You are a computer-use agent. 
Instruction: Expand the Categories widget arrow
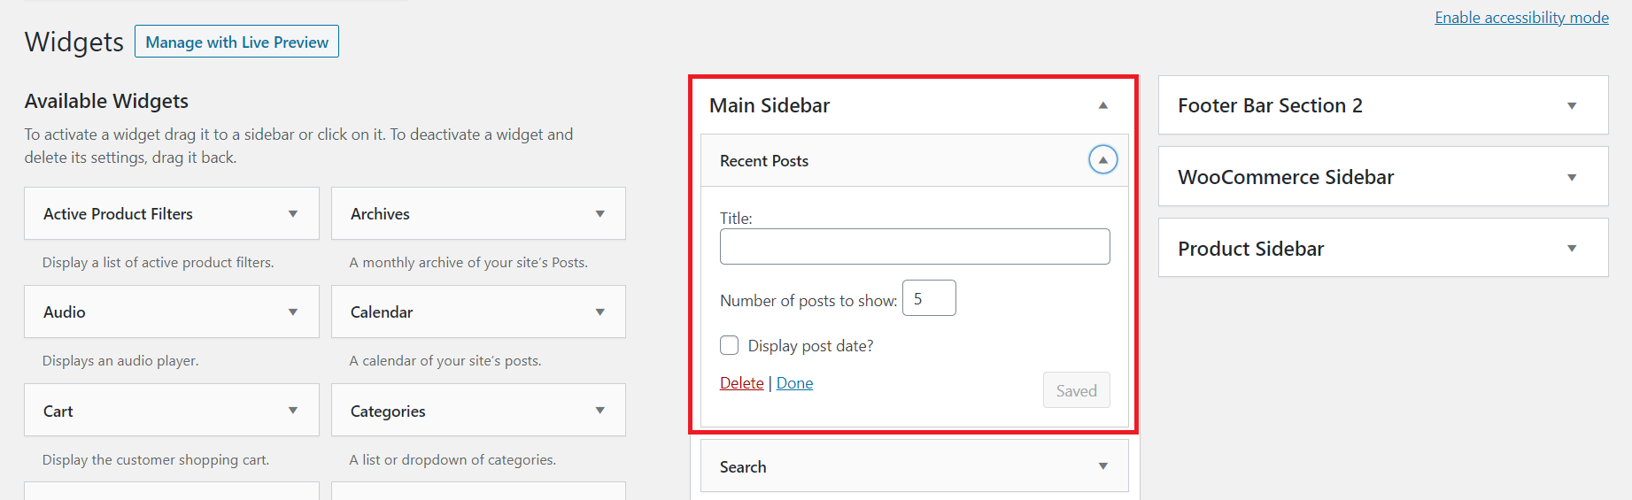[x=600, y=411]
